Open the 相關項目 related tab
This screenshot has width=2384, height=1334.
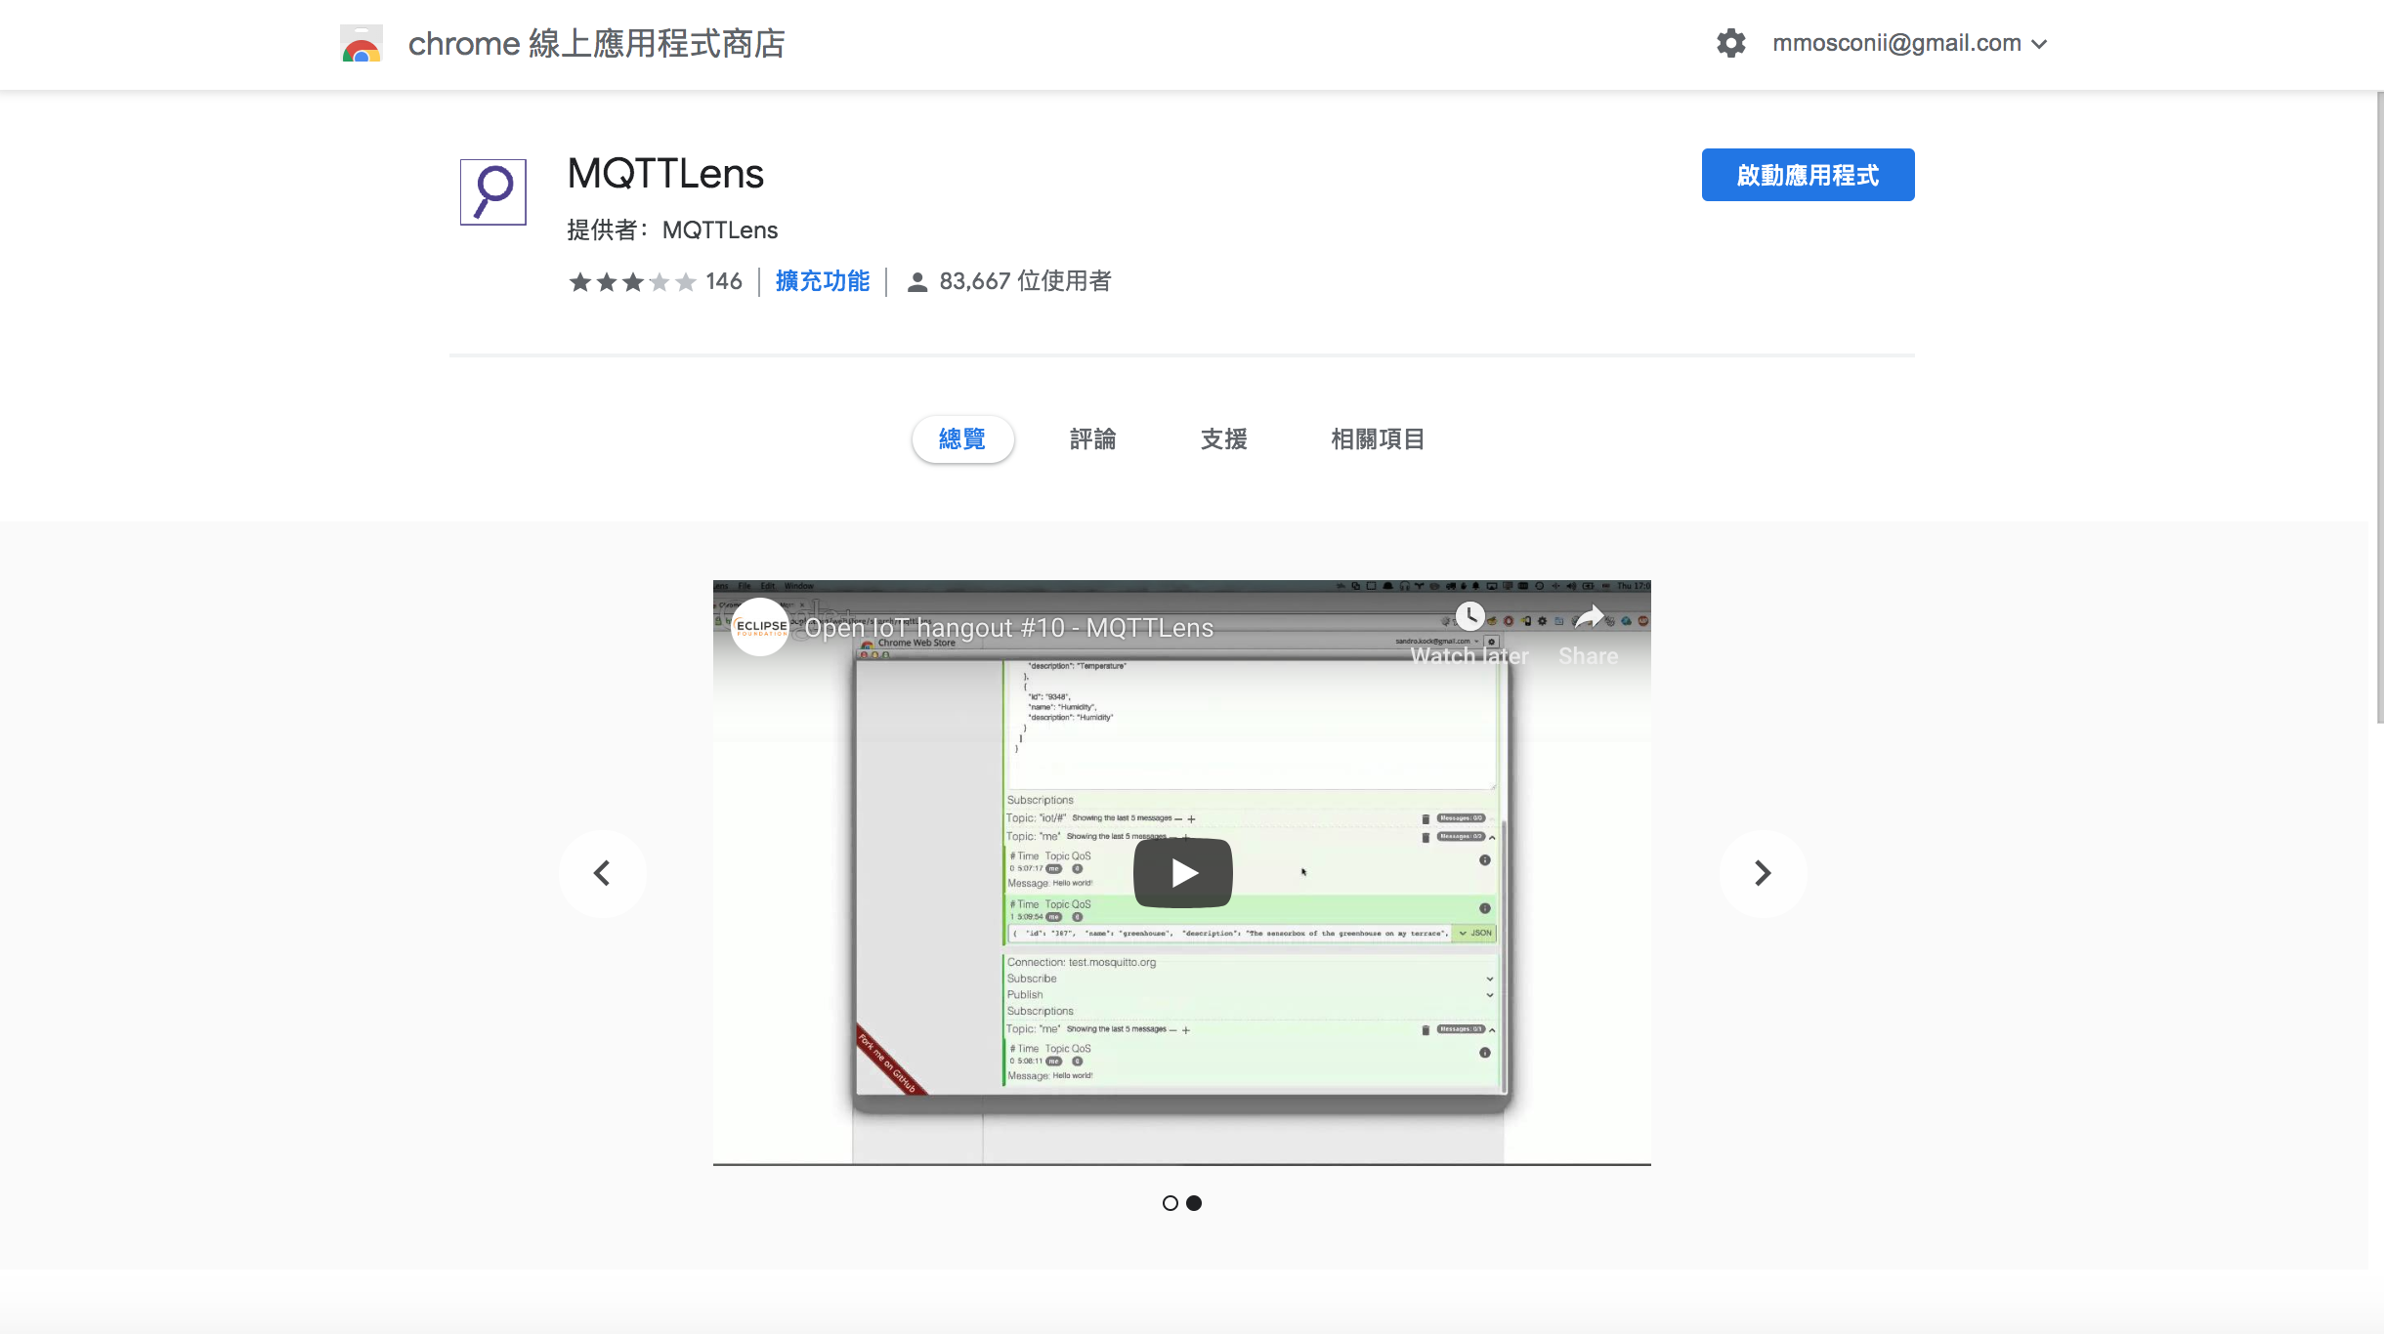[x=1378, y=439]
